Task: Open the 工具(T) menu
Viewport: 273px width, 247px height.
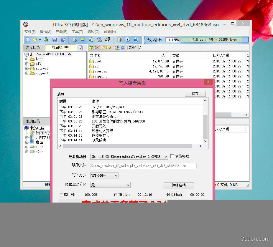Action: coord(77,32)
